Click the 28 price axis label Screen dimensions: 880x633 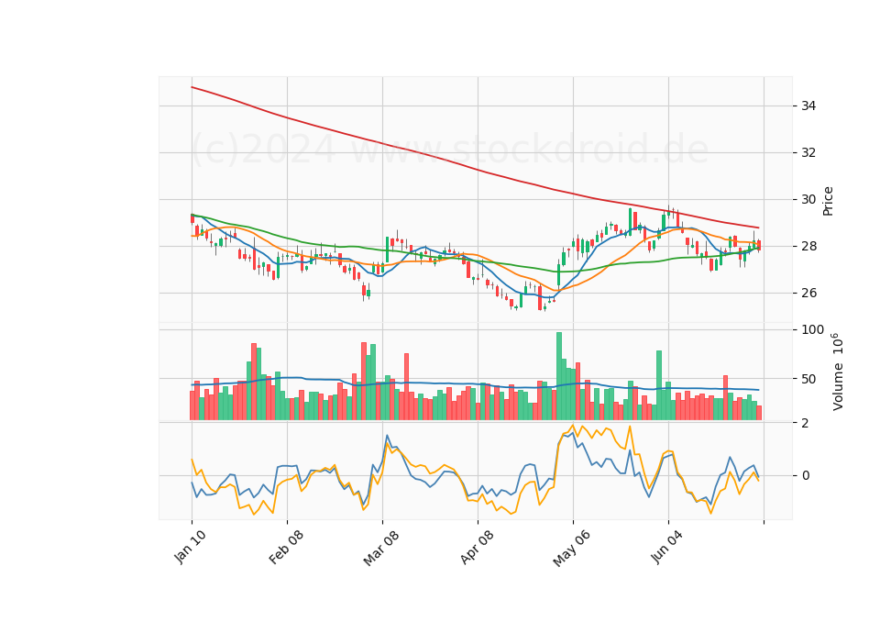pos(808,247)
